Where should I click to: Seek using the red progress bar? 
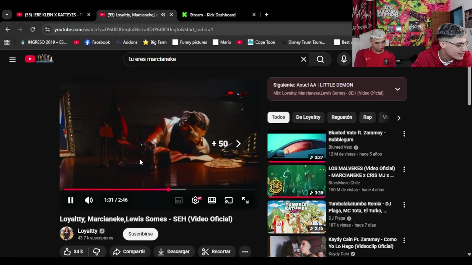[159, 190]
